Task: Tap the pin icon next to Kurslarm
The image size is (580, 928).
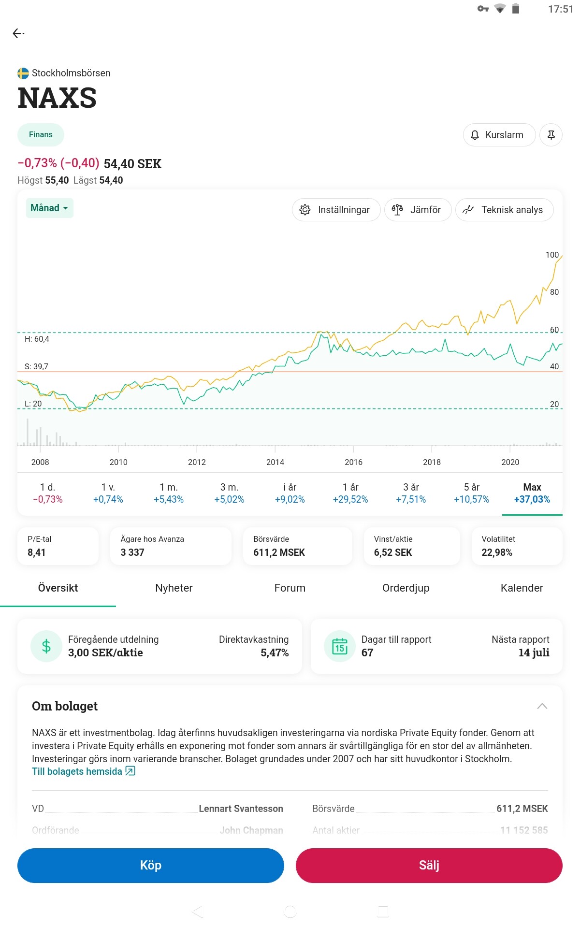Action: tap(551, 135)
